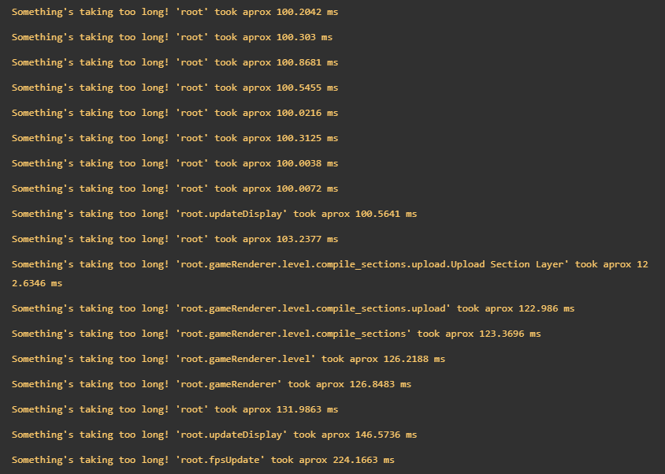Select the 'root.gameRenderer.level' line at 126.2188 ms
This screenshot has width=665, height=474.
(228, 359)
